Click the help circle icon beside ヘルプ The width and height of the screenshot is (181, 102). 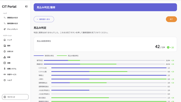pos(5,80)
